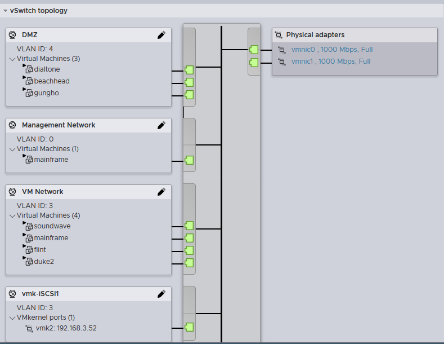
Task: Click the duke2 VM icon
Action: click(x=28, y=261)
